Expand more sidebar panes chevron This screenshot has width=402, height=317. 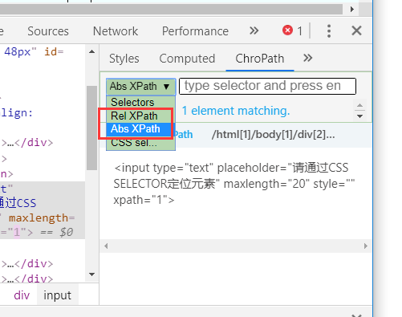click(307, 58)
